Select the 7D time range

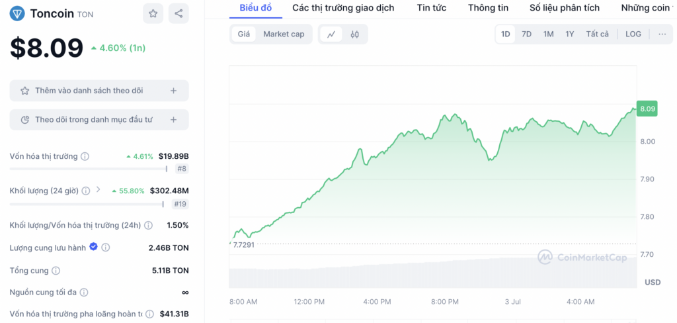click(526, 34)
